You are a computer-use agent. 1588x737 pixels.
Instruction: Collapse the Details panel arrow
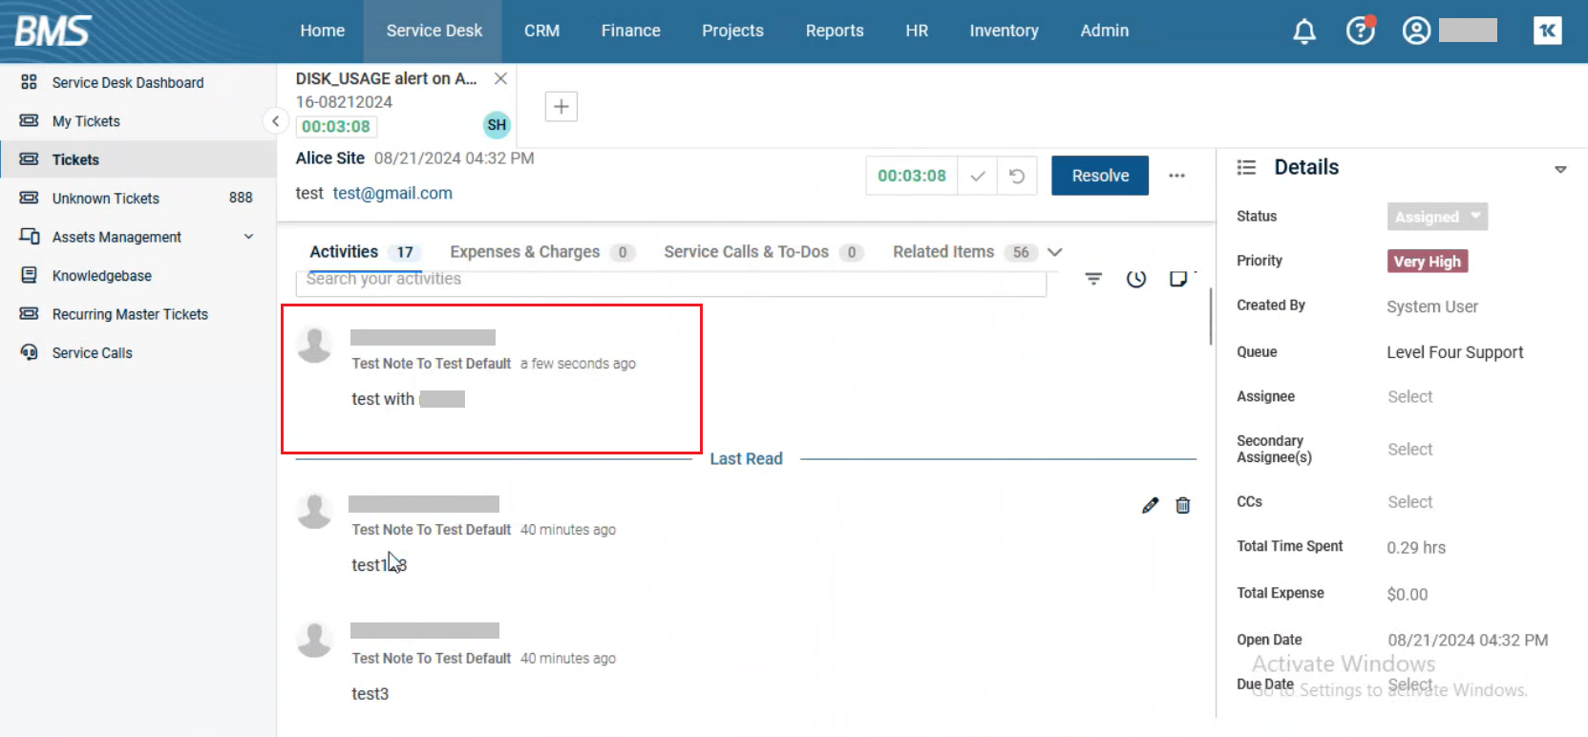coord(1560,169)
